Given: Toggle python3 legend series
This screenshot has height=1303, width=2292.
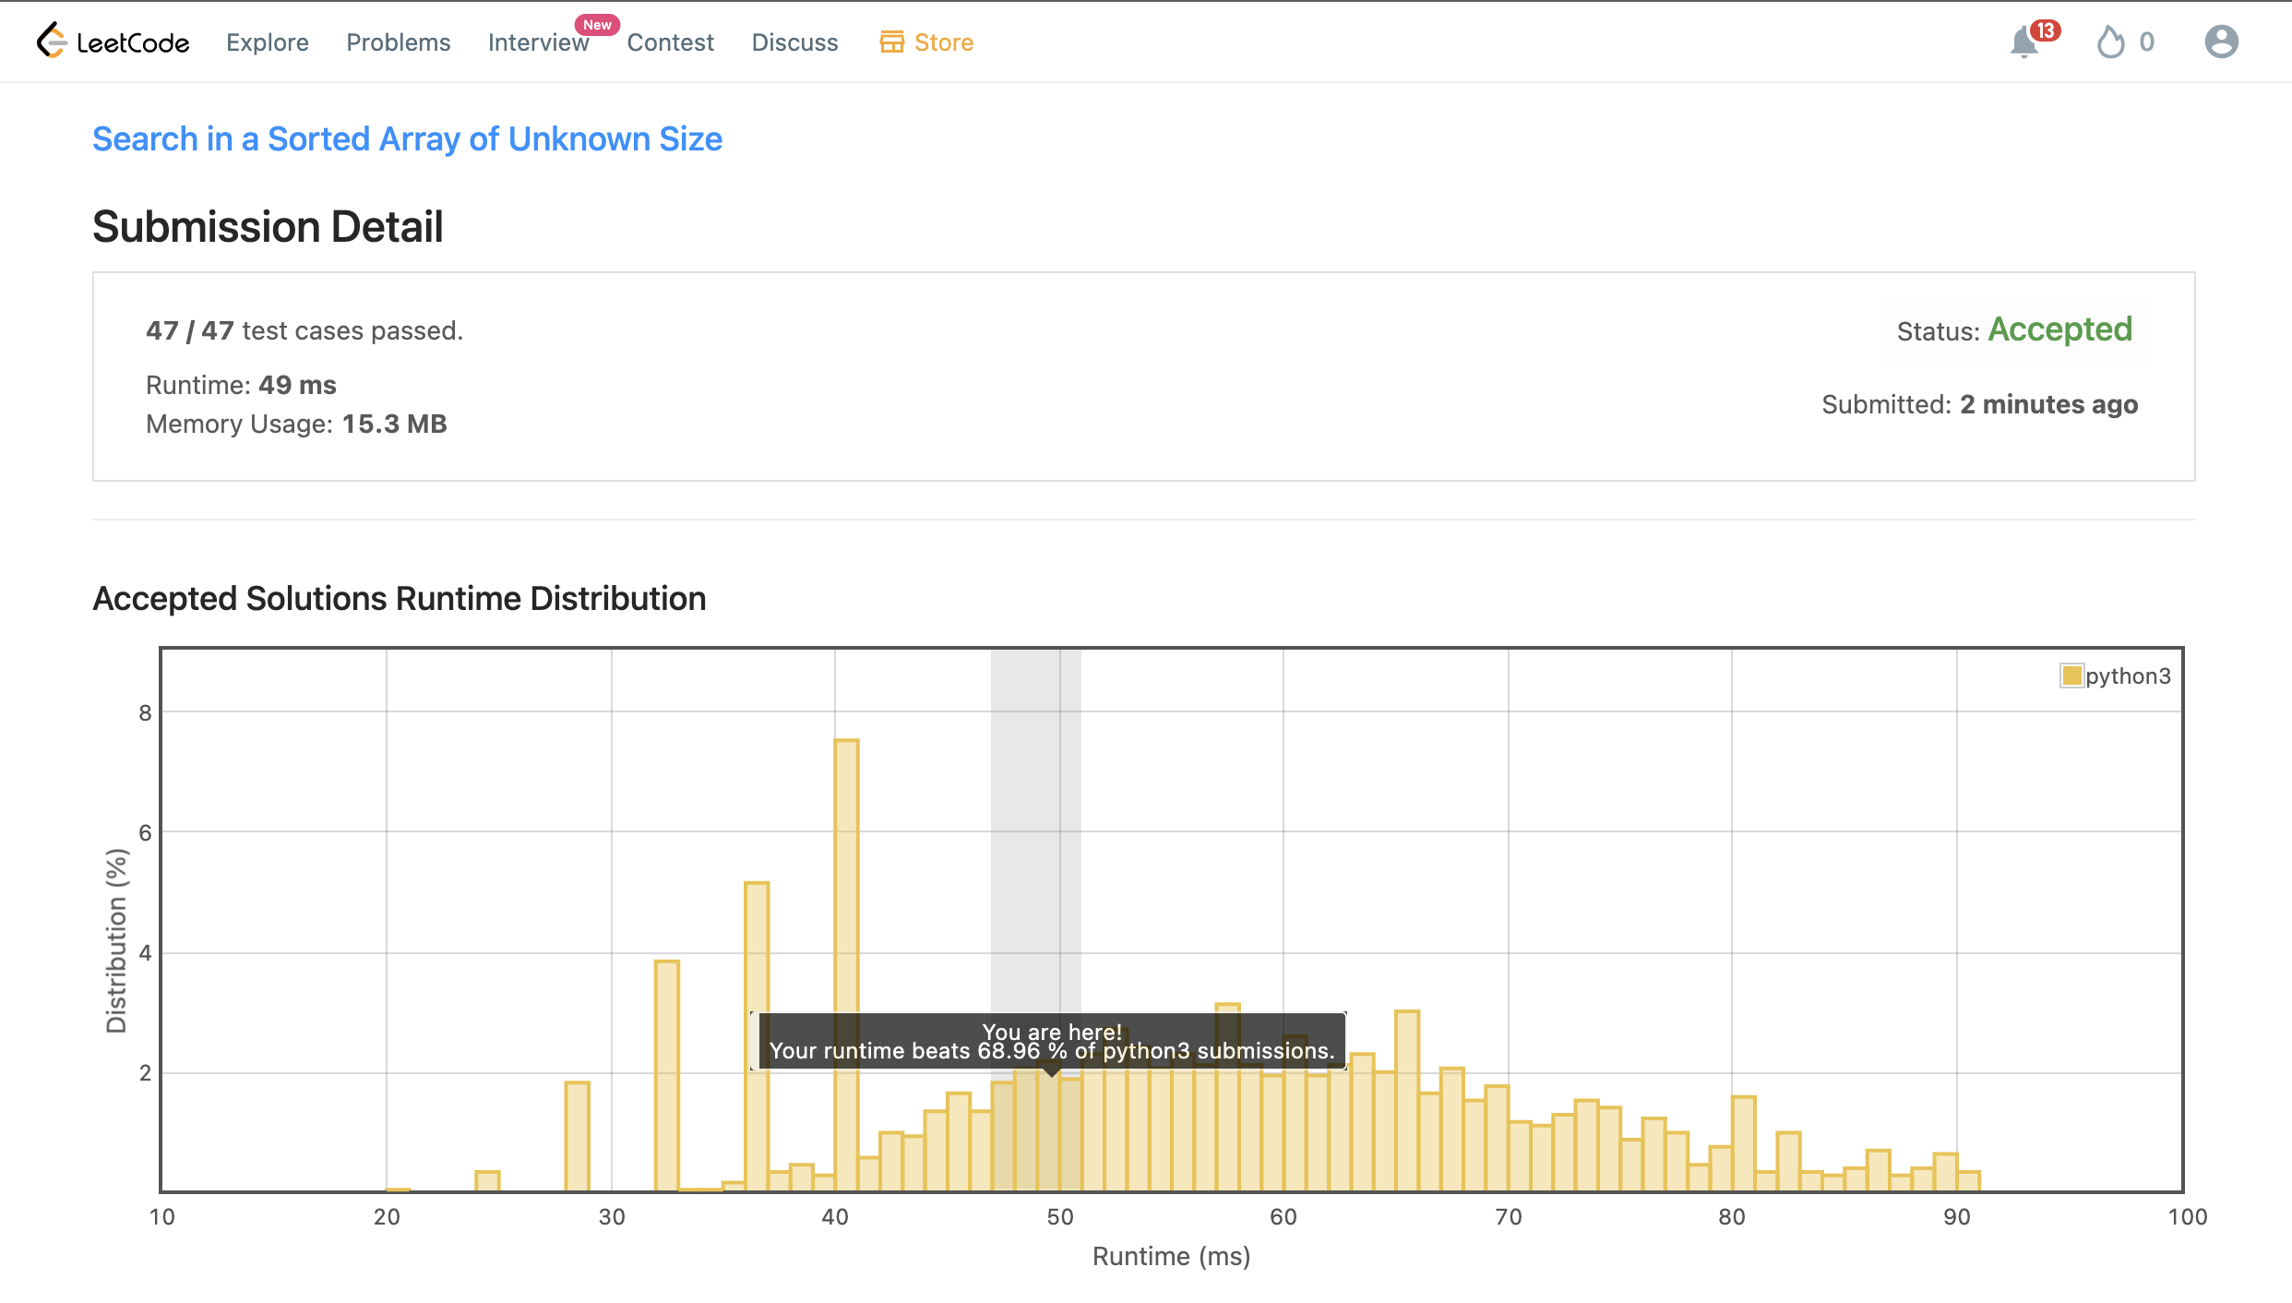Looking at the screenshot, I should point(2115,675).
